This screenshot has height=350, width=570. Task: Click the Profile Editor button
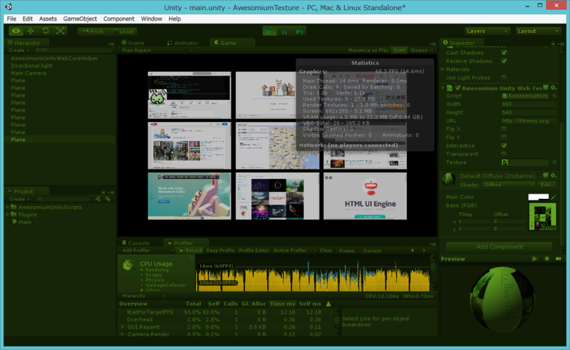pos(254,250)
